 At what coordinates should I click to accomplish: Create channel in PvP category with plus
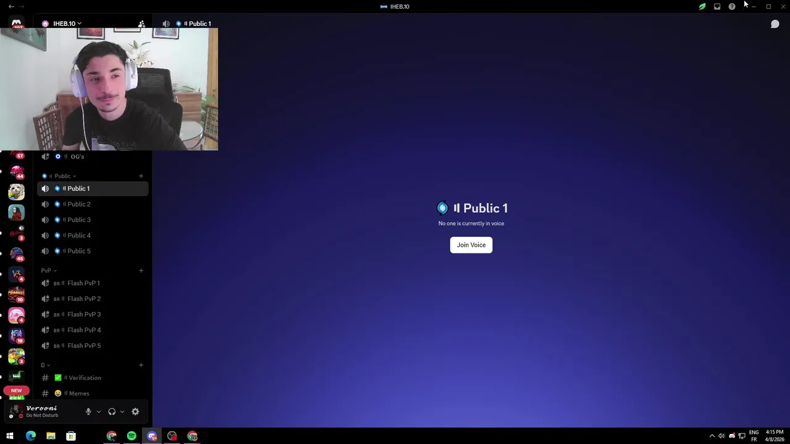tap(141, 270)
